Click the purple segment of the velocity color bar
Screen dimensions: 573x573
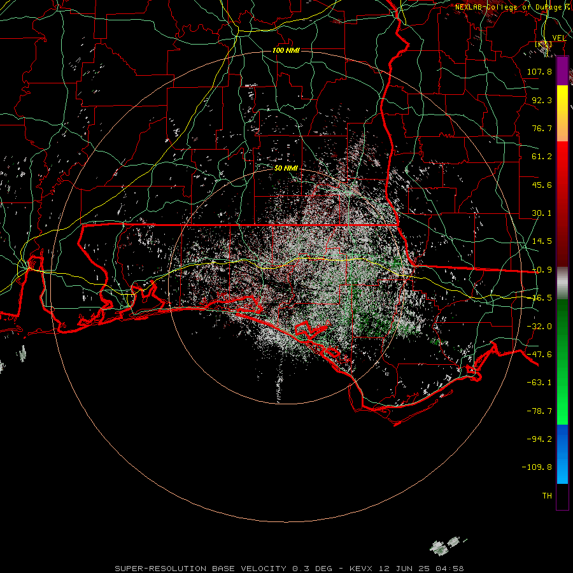(562, 71)
